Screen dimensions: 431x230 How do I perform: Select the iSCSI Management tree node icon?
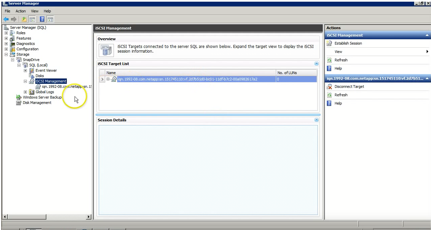(x=32, y=81)
